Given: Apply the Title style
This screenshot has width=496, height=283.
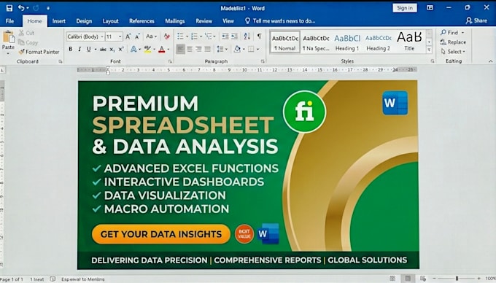Looking at the screenshot, I should pyautogui.click(x=409, y=41).
